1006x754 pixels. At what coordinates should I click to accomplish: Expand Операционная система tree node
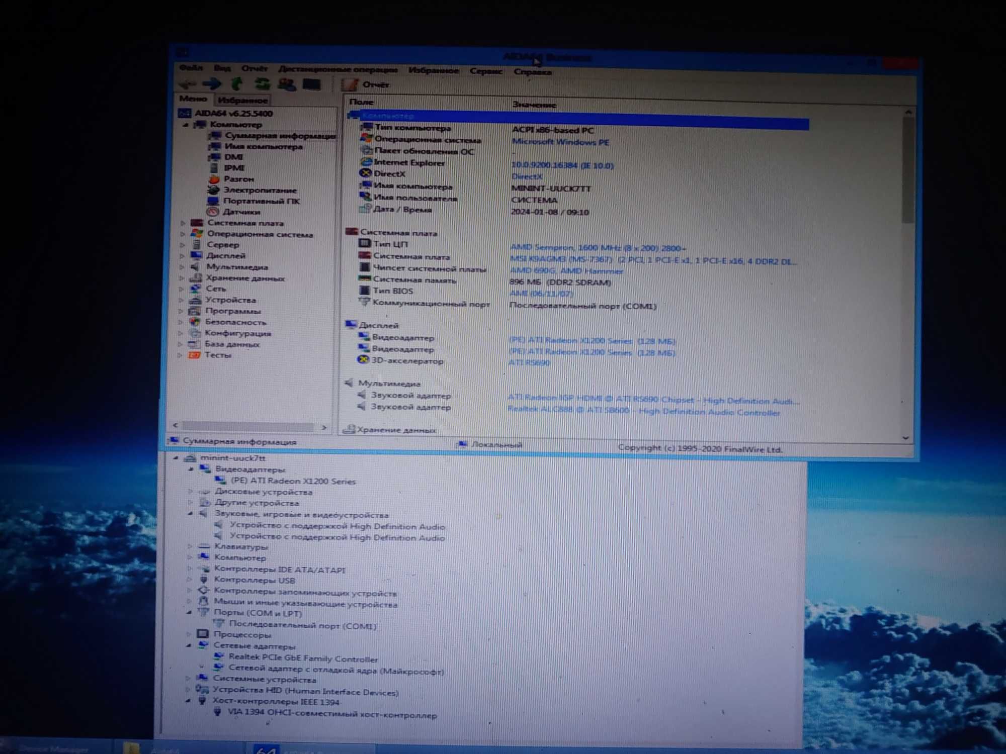183,234
